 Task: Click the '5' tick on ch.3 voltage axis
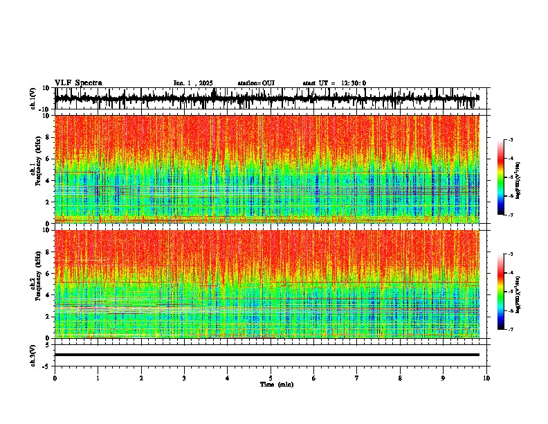pyautogui.click(x=48, y=345)
